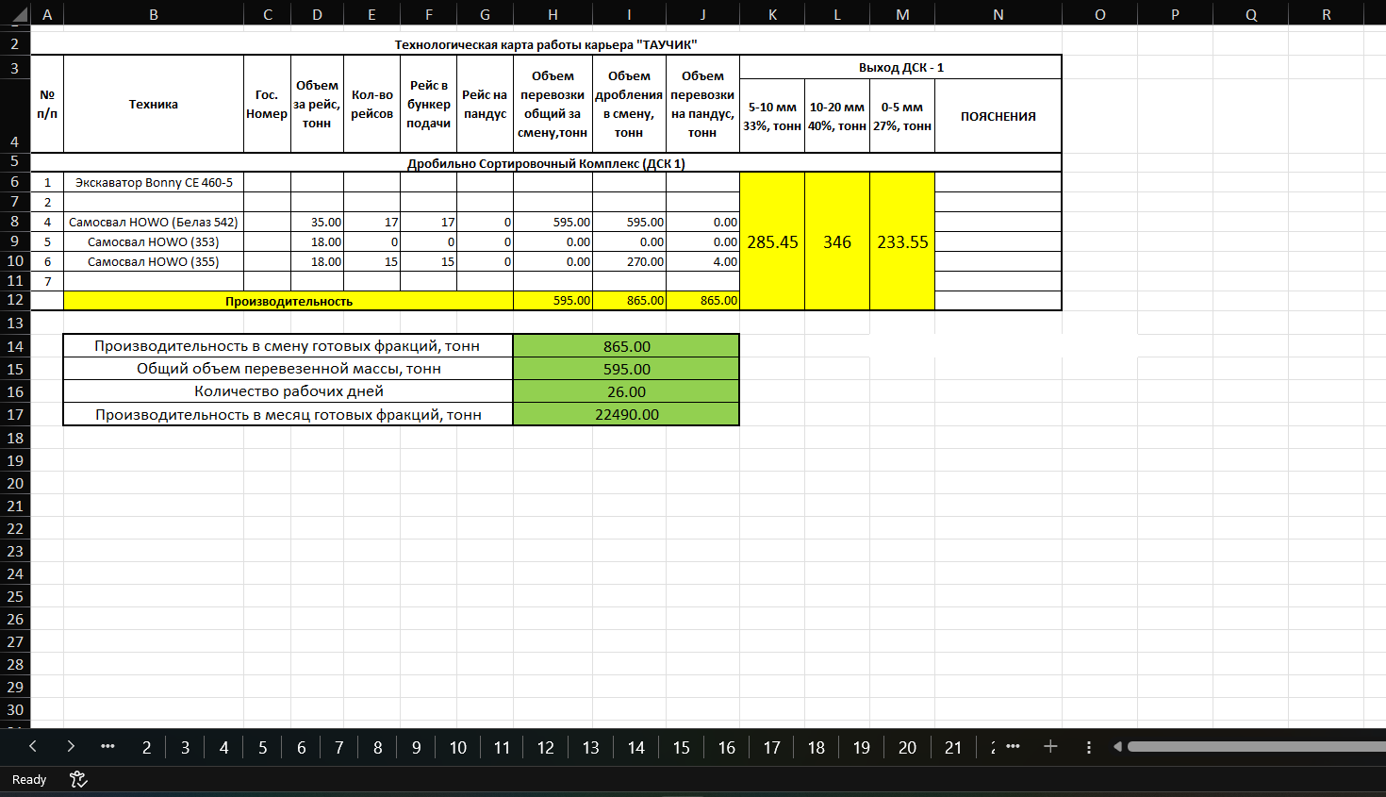Select row 12 header

[x=15, y=300]
